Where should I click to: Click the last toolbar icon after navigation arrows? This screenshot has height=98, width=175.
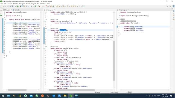pyautogui.click(x=84, y=6)
